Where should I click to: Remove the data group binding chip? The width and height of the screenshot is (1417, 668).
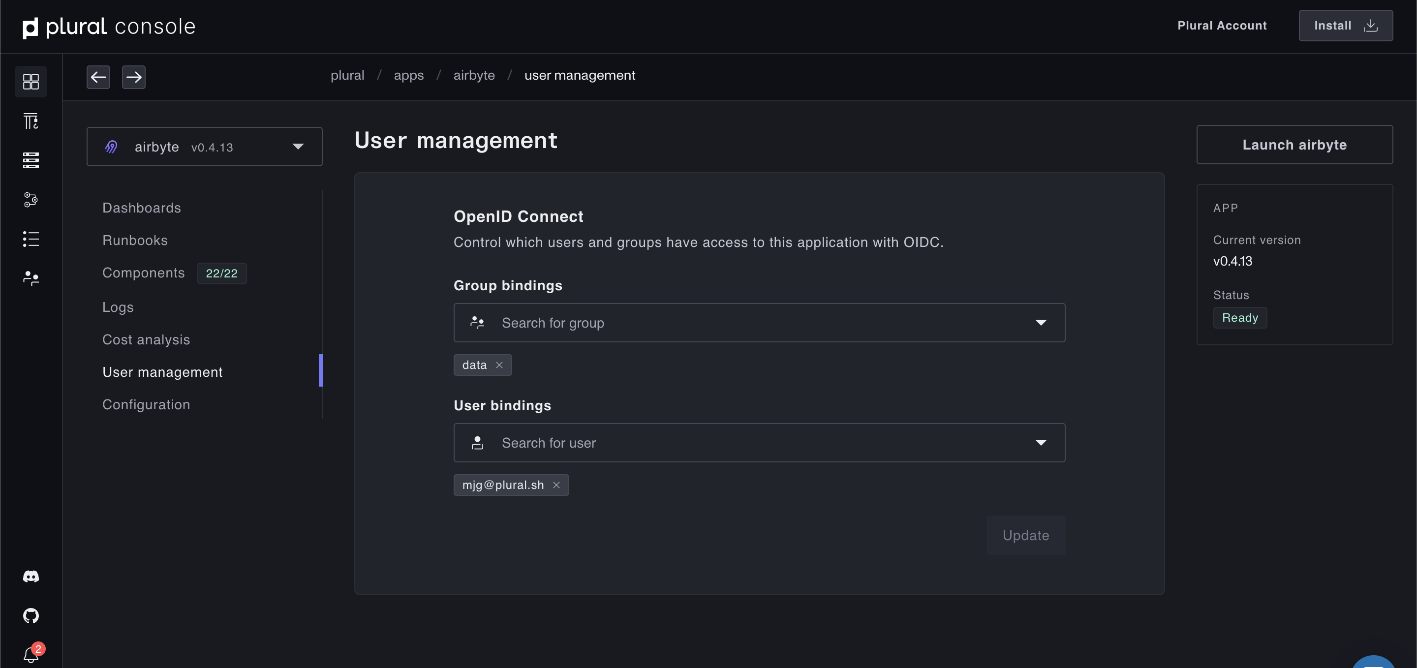tap(499, 365)
